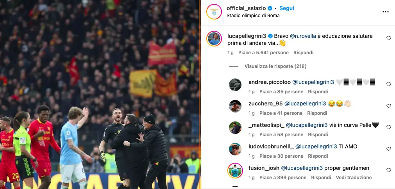The height and width of the screenshot is (189, 395).
Task: Open the three-dot post options menu
Action: tap(385, 12)
